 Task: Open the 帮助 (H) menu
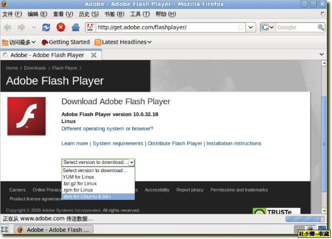coord(166,14)
